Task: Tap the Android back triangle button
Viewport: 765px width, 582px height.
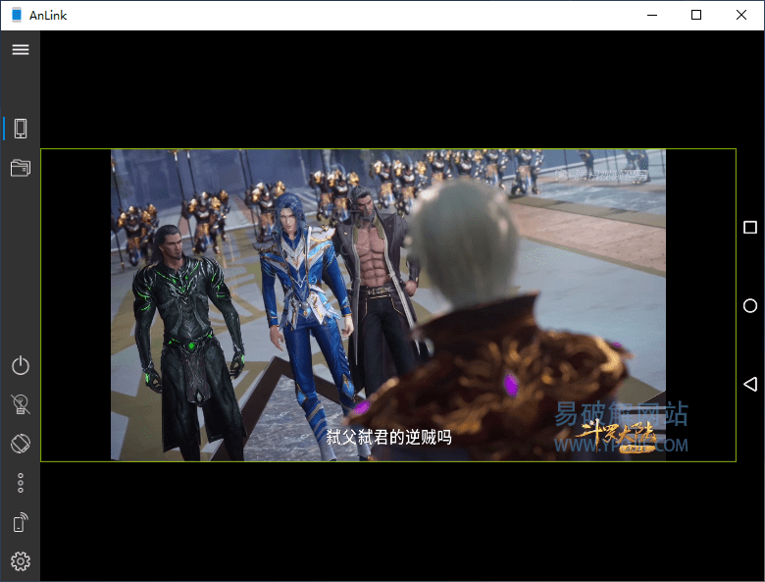Action: click(x=750, y=384)
